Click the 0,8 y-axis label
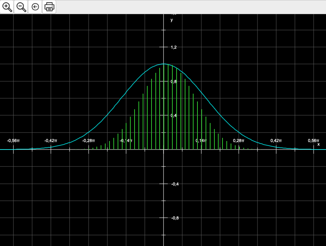 tap(173, 82)
